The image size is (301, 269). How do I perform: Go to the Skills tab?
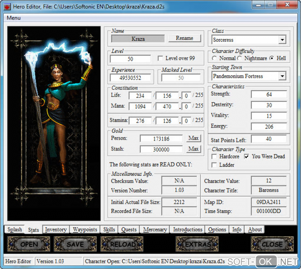(109, 229)
